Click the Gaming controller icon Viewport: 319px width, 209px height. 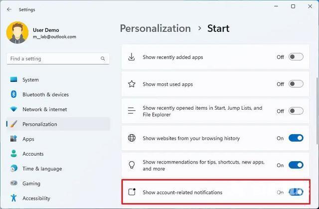(x=13, y=184)
